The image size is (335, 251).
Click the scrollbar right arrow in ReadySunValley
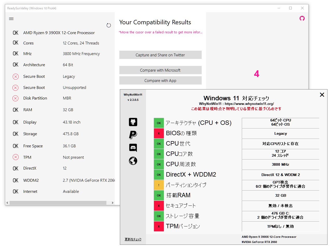(112, 203)
